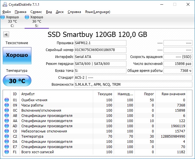
Task: Select disk C: status indicator icon
Action: [x=3, y=17]
